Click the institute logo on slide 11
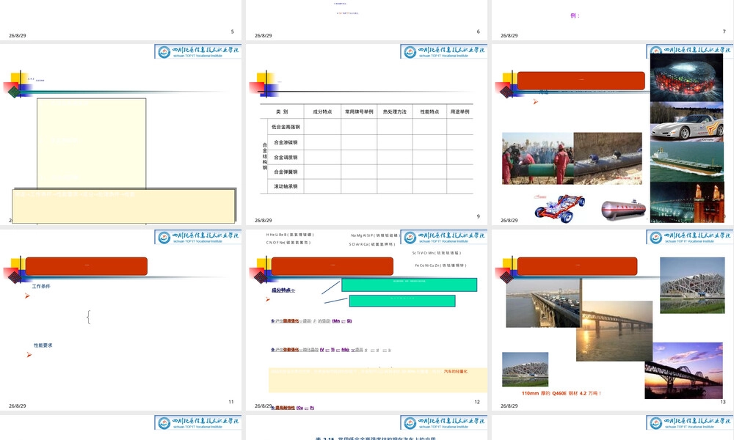This screenshot has width=734, height=440. pos(198,237)
